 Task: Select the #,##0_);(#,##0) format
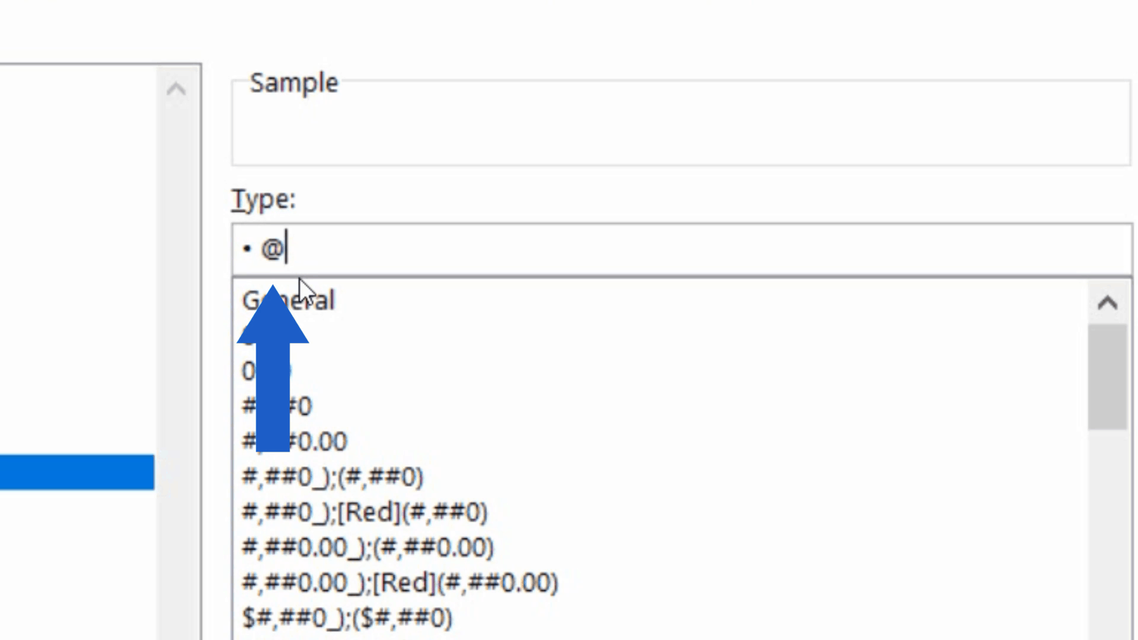(332, 477)
